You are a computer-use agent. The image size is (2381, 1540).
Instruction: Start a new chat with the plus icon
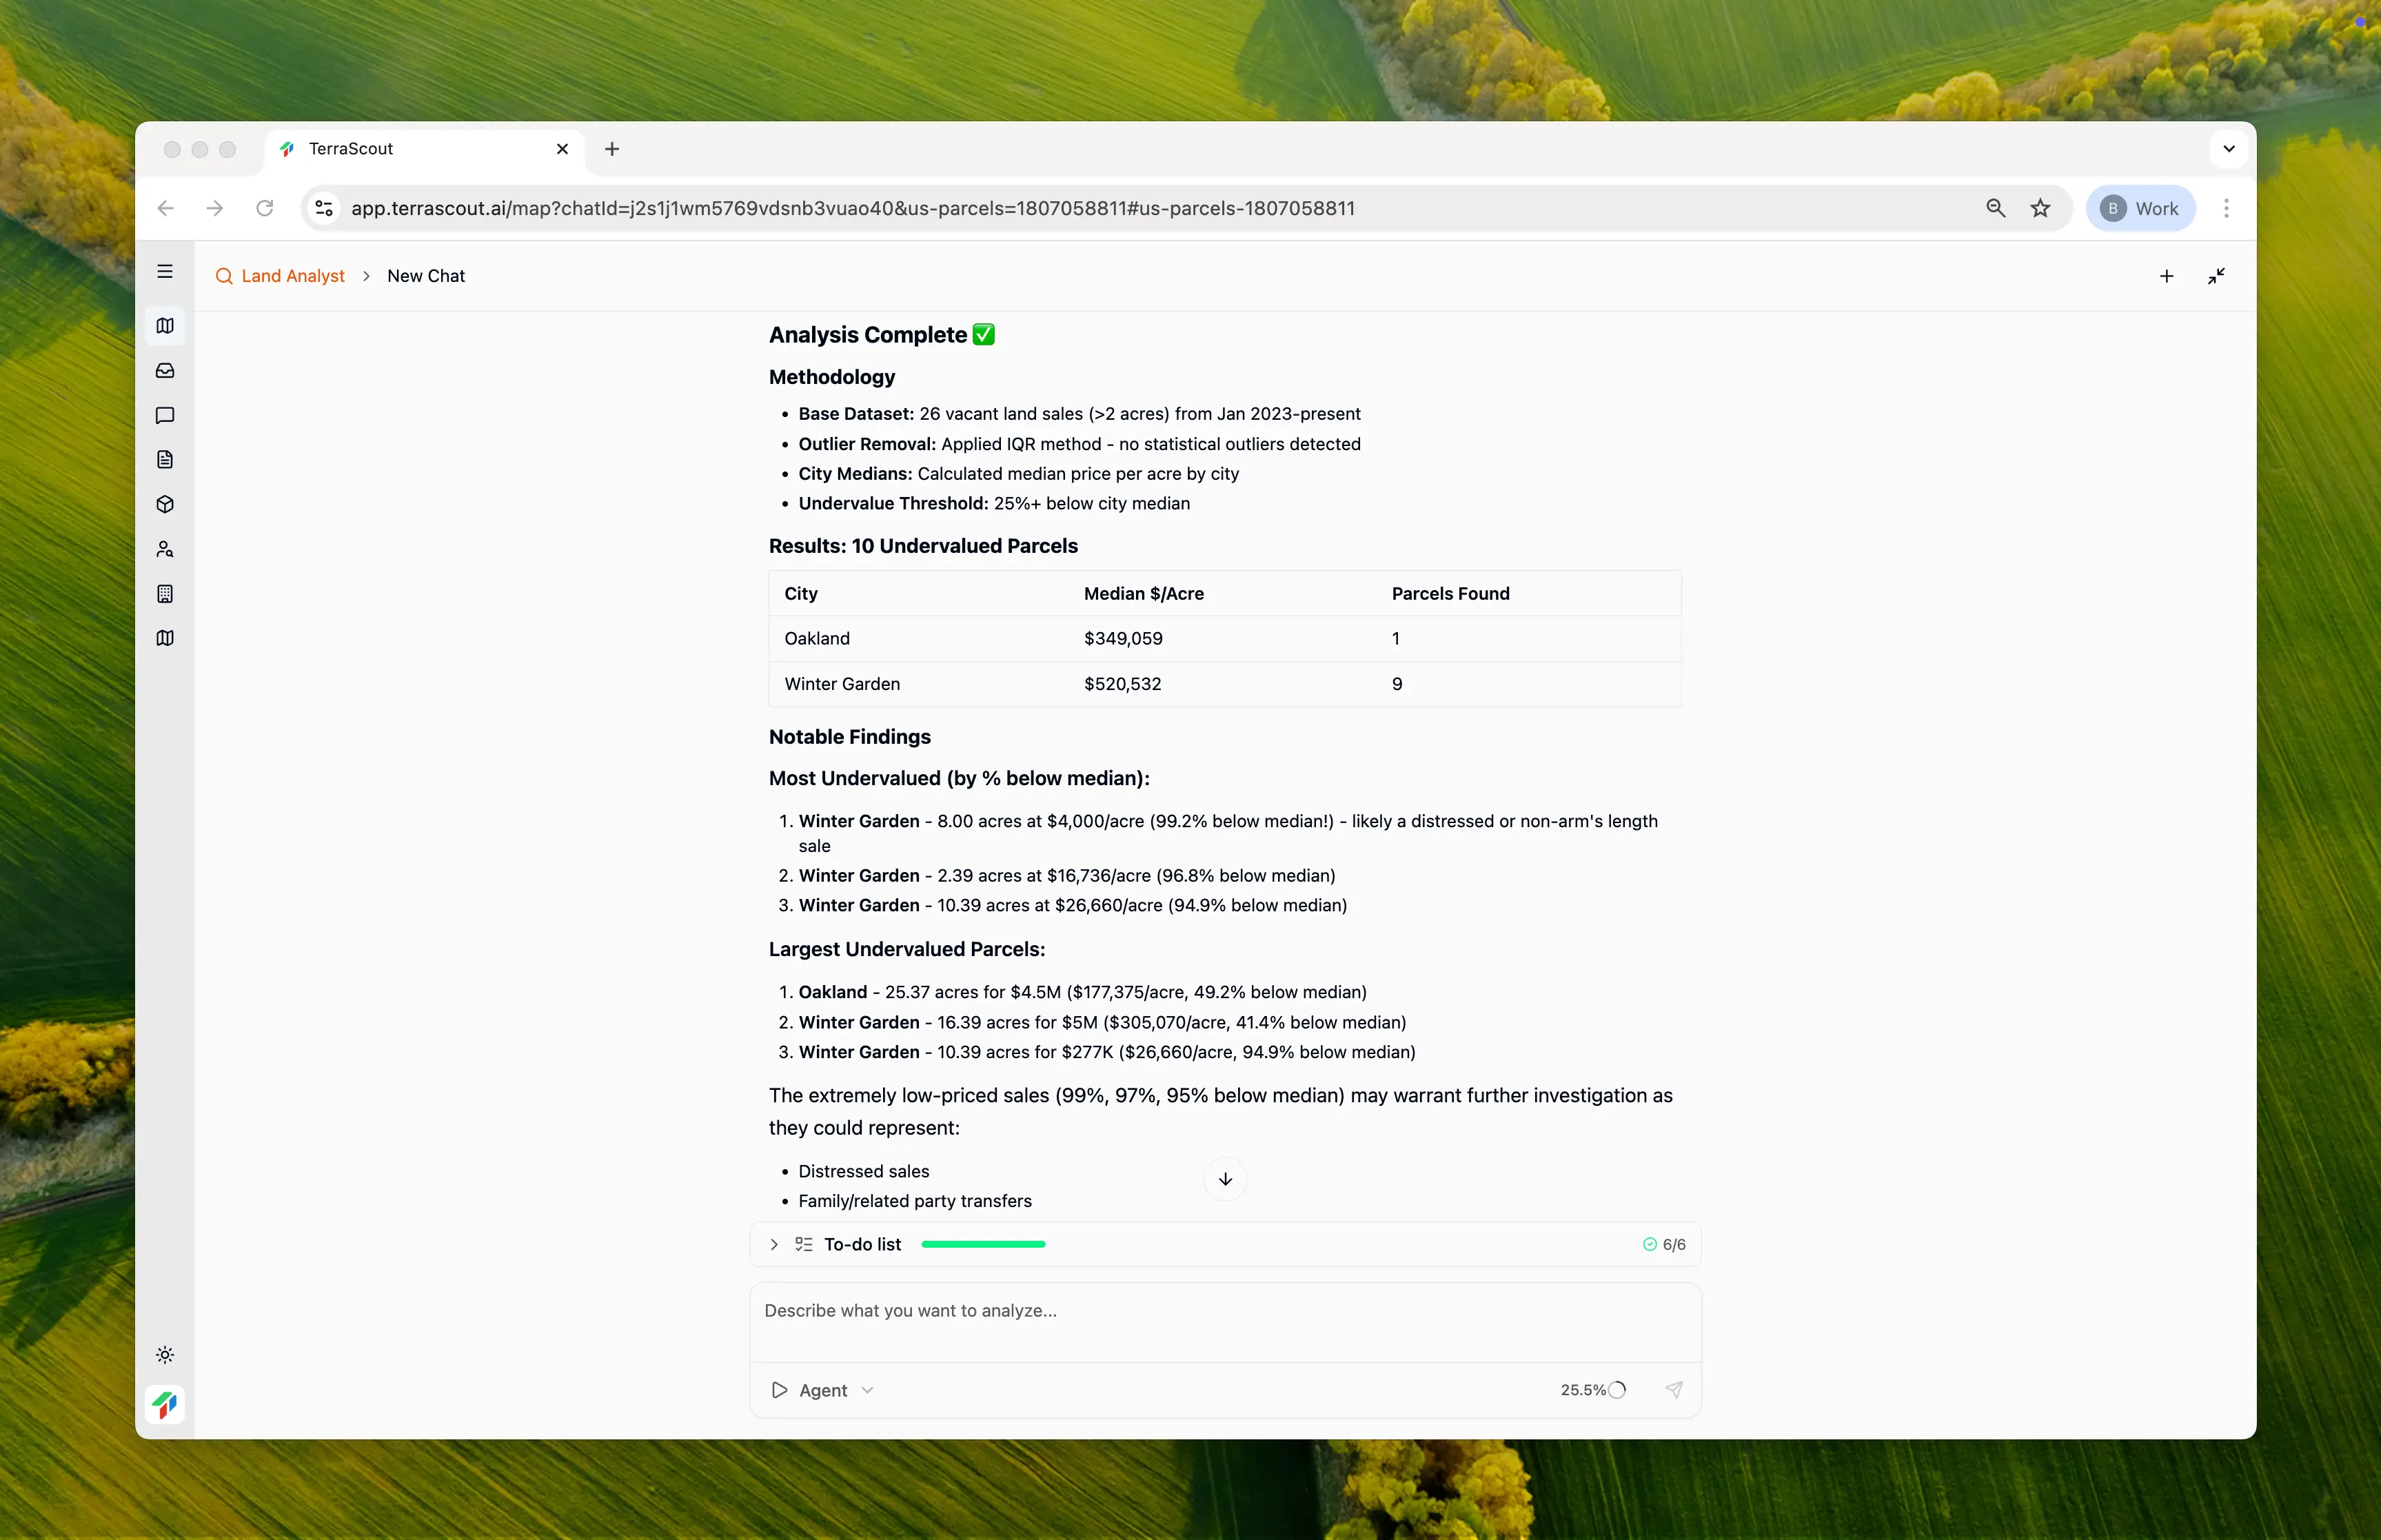click(x=2166, y=276)
